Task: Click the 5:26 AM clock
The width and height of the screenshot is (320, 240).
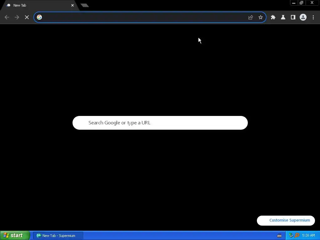Action: 308,236
